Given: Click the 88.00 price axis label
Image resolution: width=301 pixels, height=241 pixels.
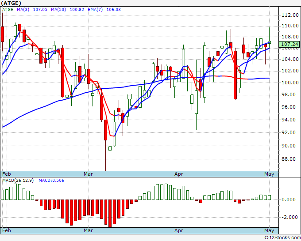Looking at the screenshot, I should [289, 159].
